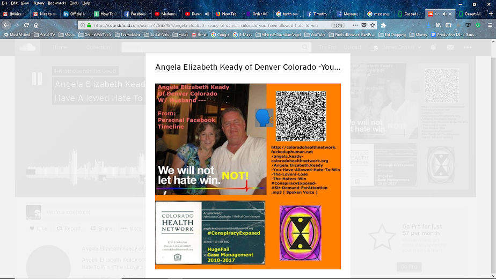496x279 pixels.
Task: Expand the Social-Nets bookmark folder
Action: click(157, 35)
